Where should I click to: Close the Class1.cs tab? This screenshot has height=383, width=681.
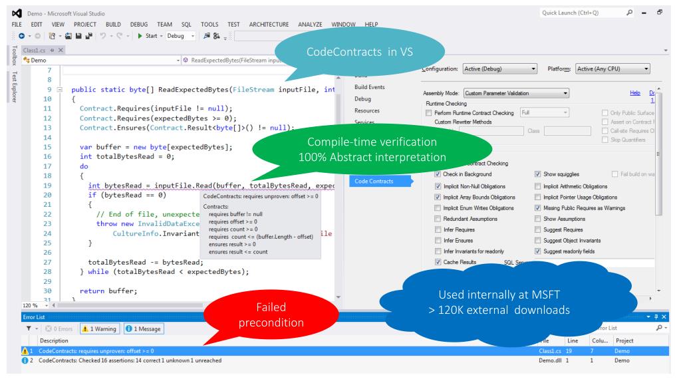coord(61,51)
